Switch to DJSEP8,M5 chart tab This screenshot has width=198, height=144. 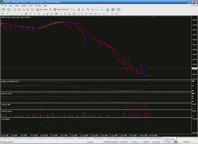point(6,138)
